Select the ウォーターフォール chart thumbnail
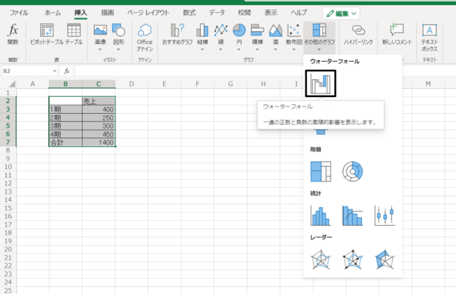This screenshot has width=456, height=294. click(320, 83)
